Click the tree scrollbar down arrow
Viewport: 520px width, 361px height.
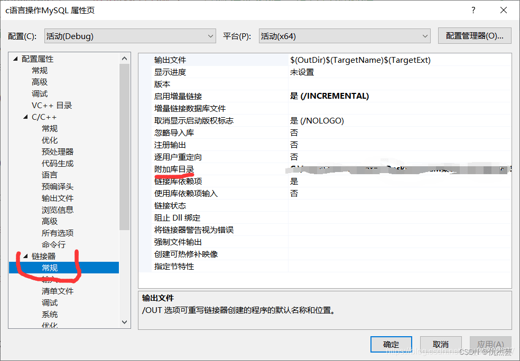[x=124, y=322]
